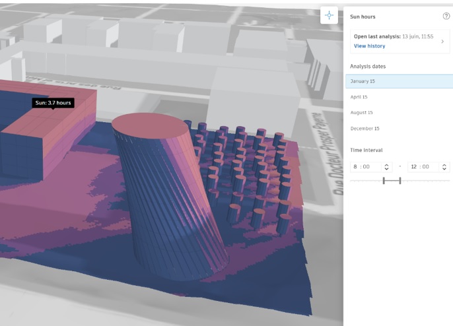Screen dimensions: 453x326
Task: Click the start time stepper arrows
Action: pyautogui.click(x=386, y=167)
